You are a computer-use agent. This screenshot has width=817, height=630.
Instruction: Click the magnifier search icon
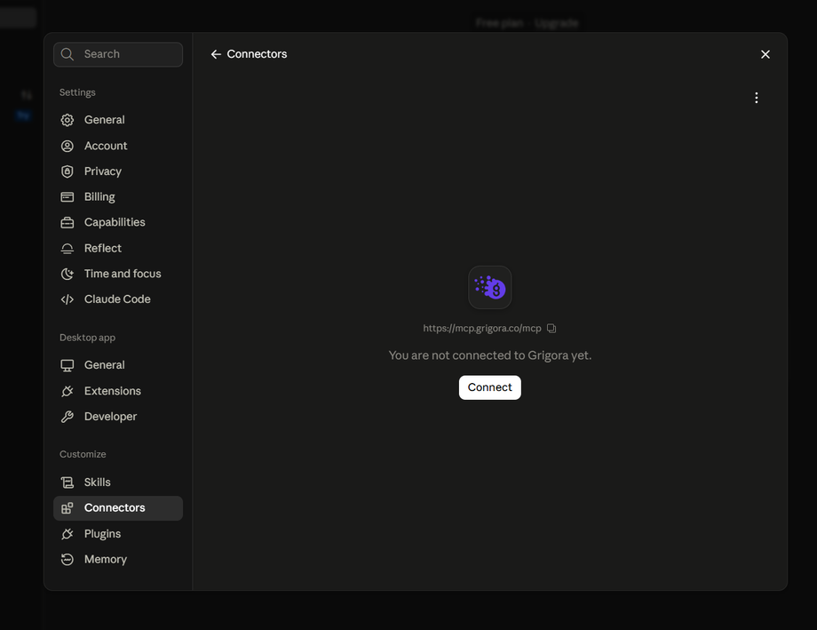tap(67, 54)
